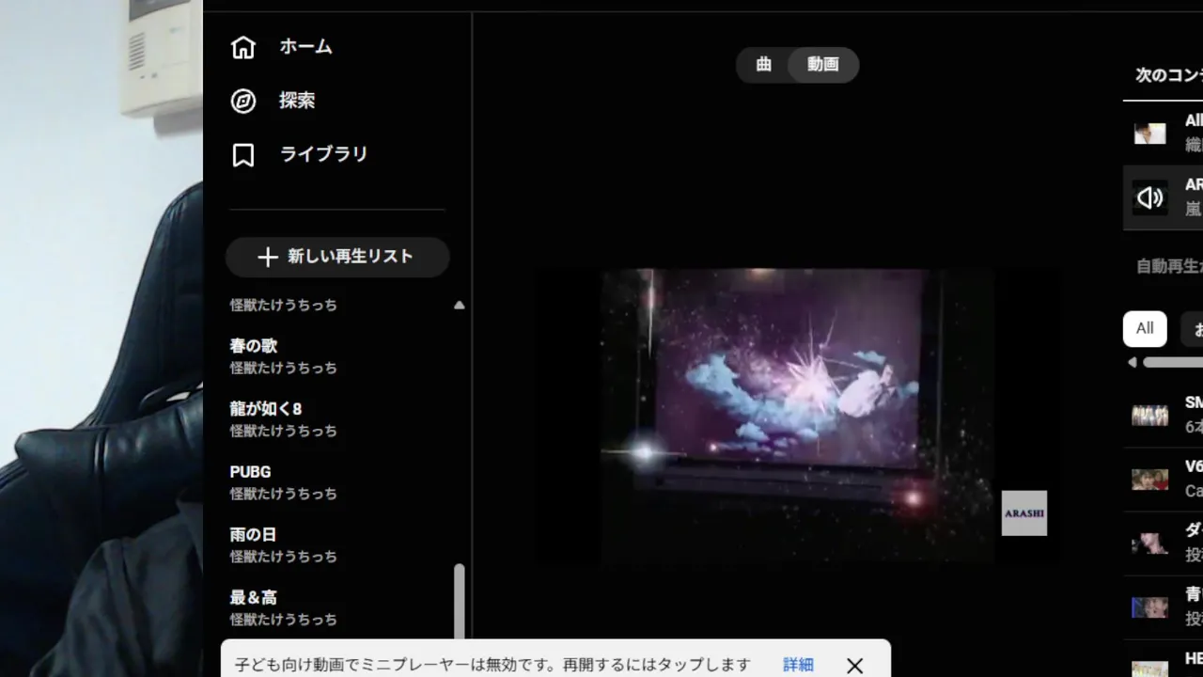
Task: Select the 青 queue item thumbnail
Action: pyautogui.click(x=1149, y=607)
